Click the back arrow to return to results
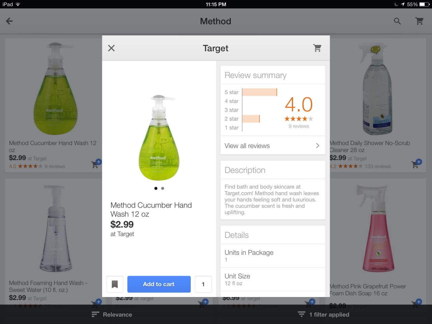Viewport: 432px width, 324px height. (x=9, y=21)
